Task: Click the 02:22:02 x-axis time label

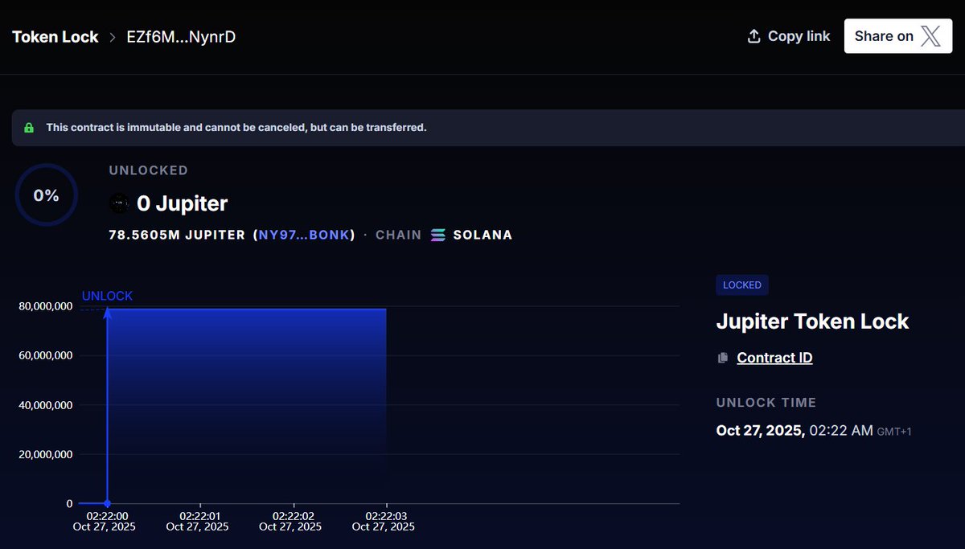Action: tap(293, 515)
